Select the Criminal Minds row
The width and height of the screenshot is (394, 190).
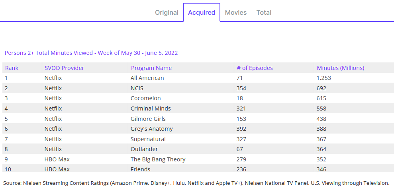click(151, 109)
